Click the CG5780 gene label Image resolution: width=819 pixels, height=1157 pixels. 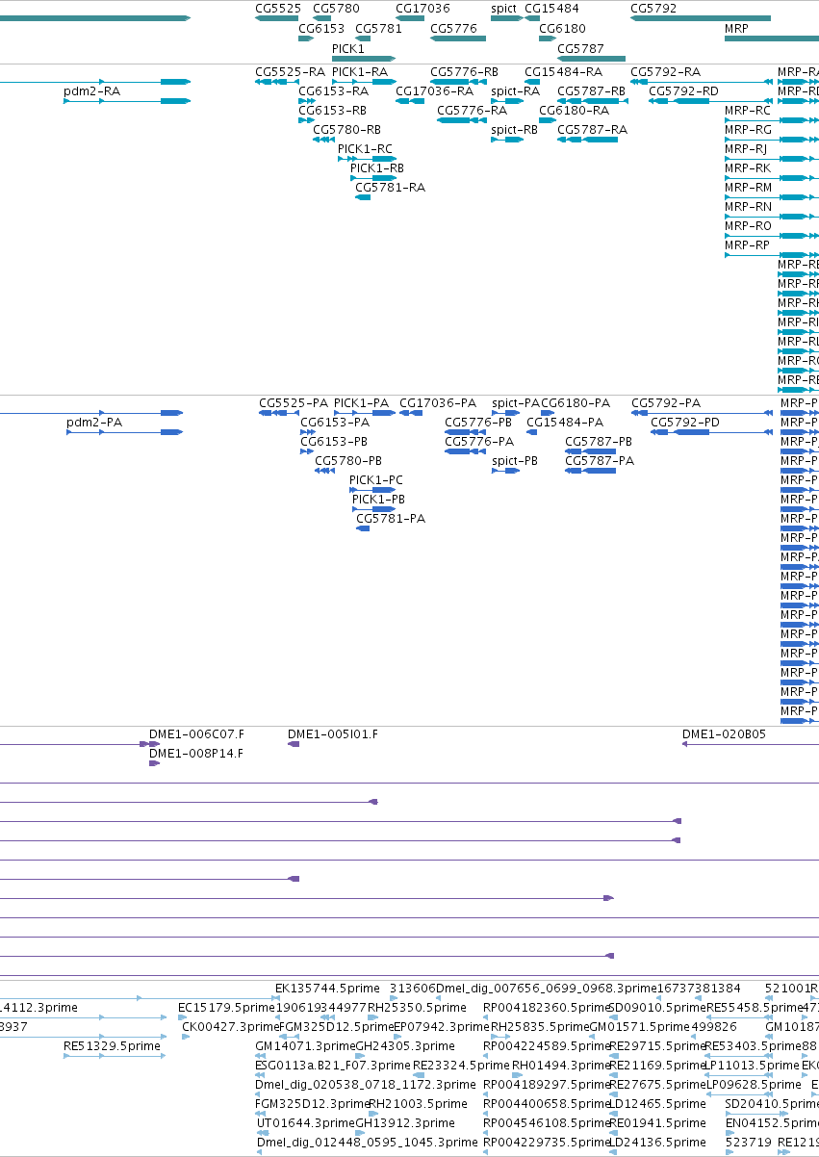pos(337,9)
